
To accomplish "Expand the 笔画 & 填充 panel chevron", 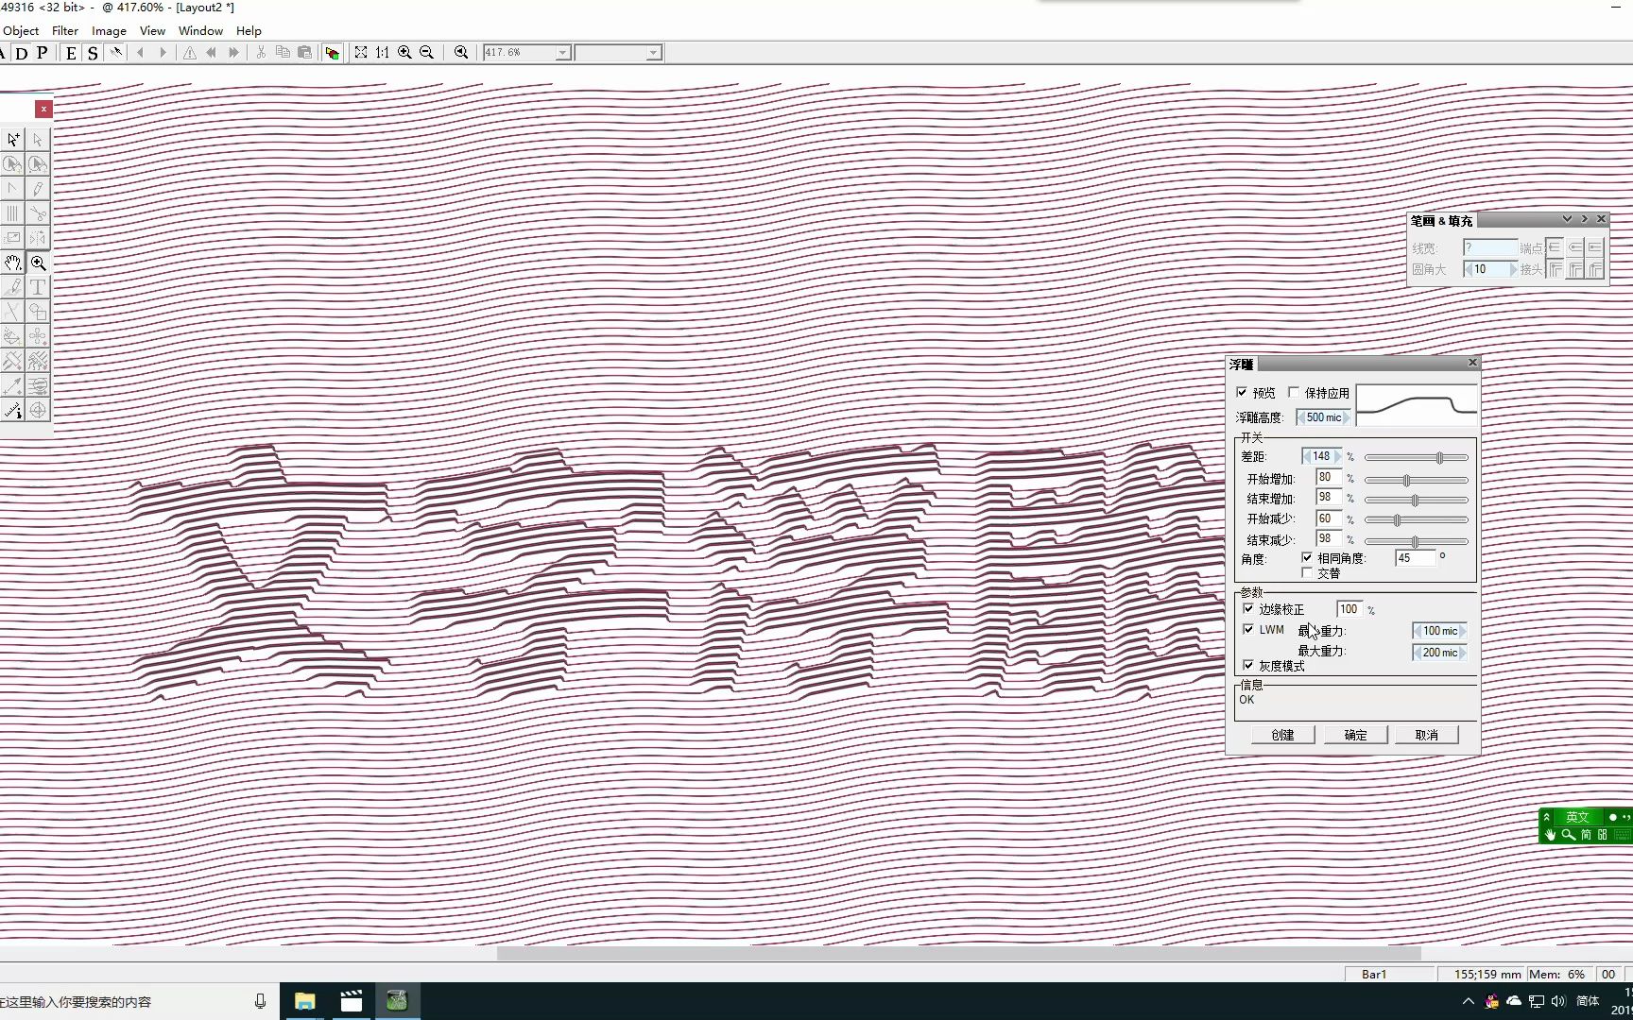I will tap(1570, 218).
